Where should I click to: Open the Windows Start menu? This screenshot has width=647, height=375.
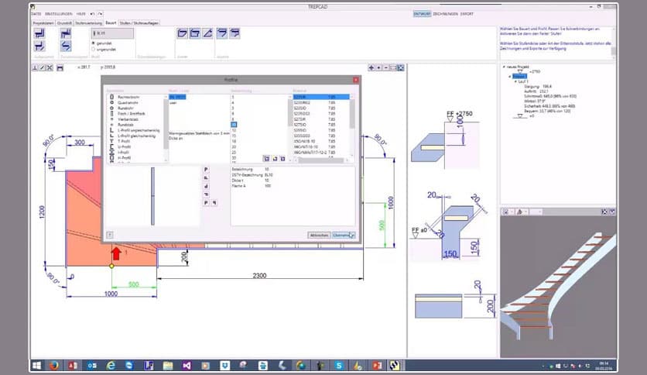tap(36, 366)
